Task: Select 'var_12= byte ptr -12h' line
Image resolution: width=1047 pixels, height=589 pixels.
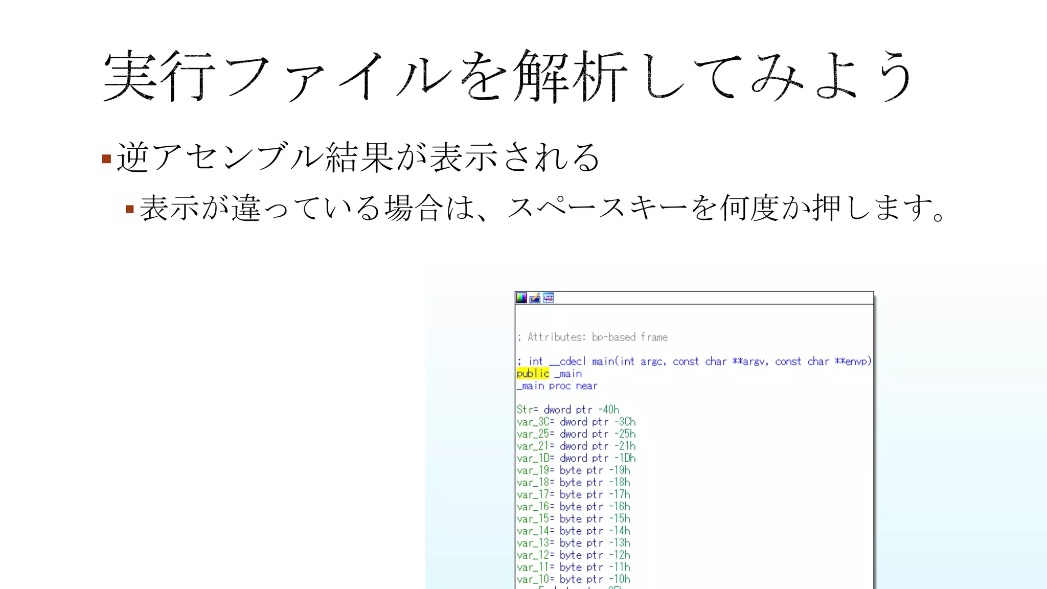Action: [574, 555]
